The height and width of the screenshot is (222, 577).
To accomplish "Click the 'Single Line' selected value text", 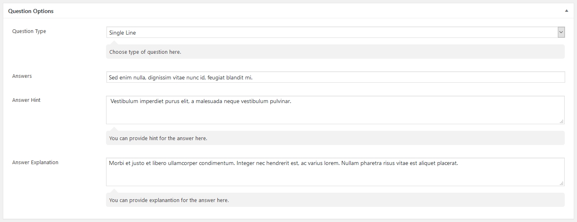I will 123,33.
